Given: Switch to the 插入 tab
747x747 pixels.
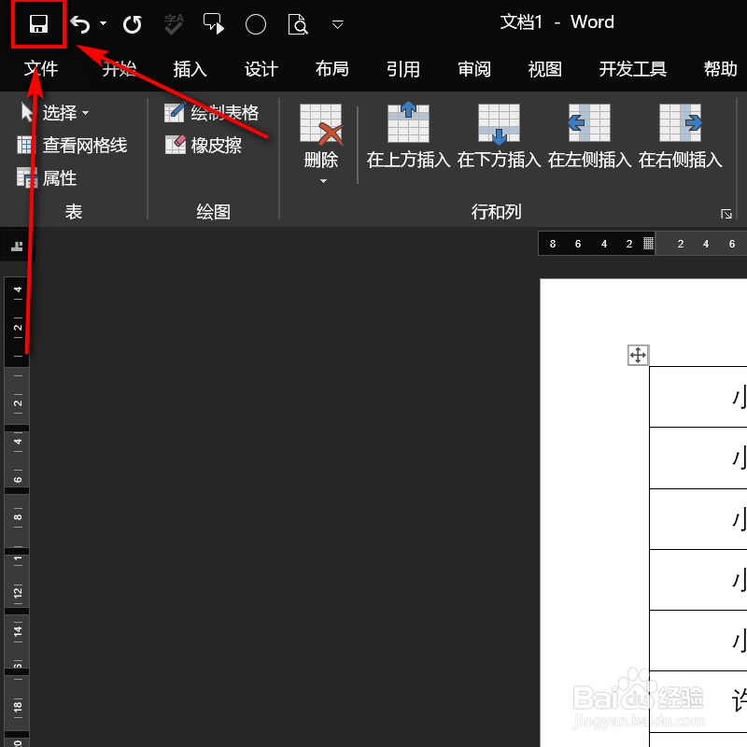Looking at the screenshot, I should pos(190,69).
